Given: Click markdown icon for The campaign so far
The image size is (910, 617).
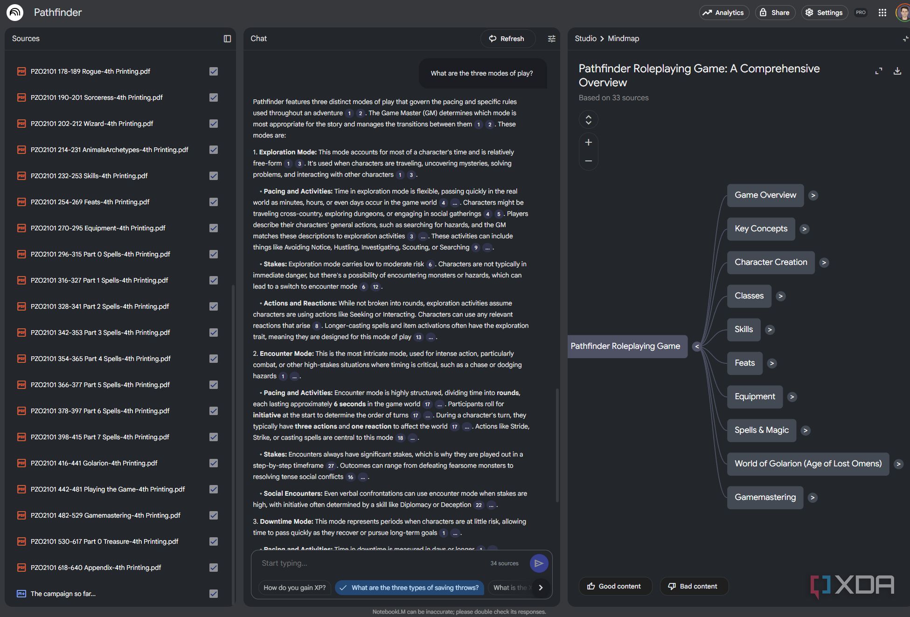Looking at the screenshot, I should (21, 594).
